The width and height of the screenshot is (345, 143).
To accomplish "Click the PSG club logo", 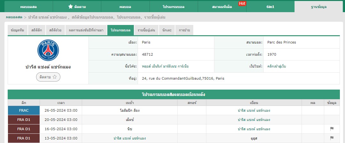I will (48, 50).
